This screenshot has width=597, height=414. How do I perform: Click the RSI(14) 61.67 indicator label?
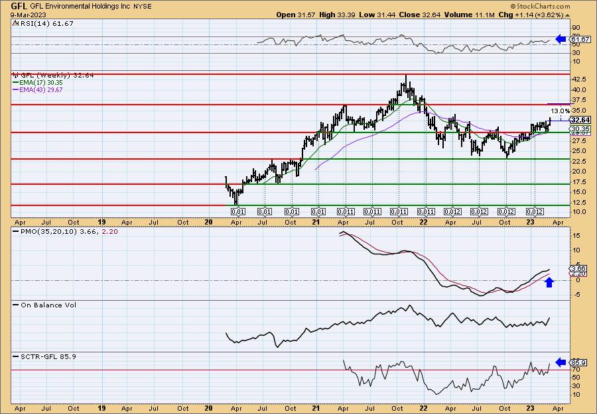(46, 23)
